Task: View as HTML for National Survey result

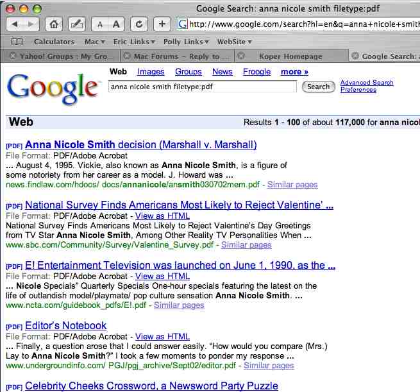Action: [162, 216]
